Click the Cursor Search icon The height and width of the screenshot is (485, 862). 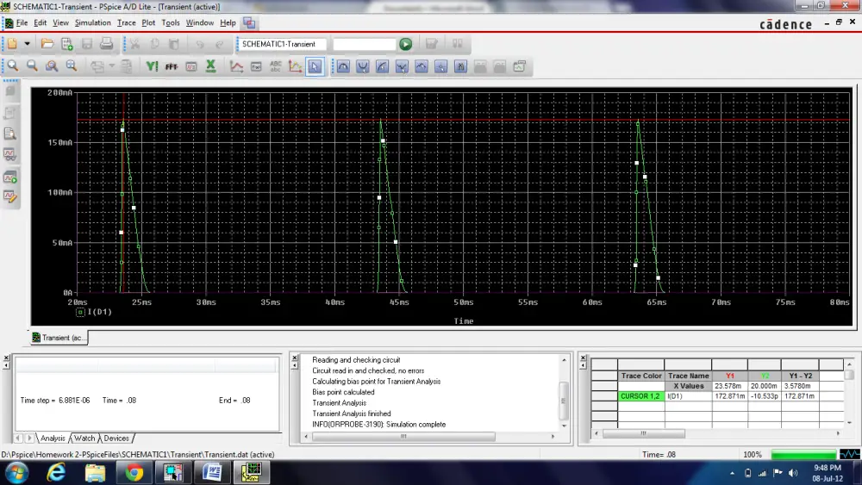[x=460, y=66]
